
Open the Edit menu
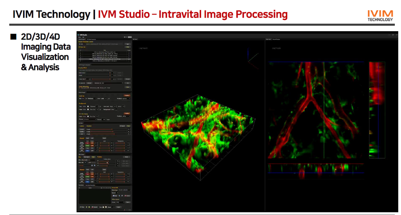[x=83, y=37]
